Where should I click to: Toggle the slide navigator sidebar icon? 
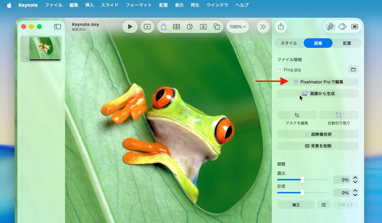tap(57, 27)
